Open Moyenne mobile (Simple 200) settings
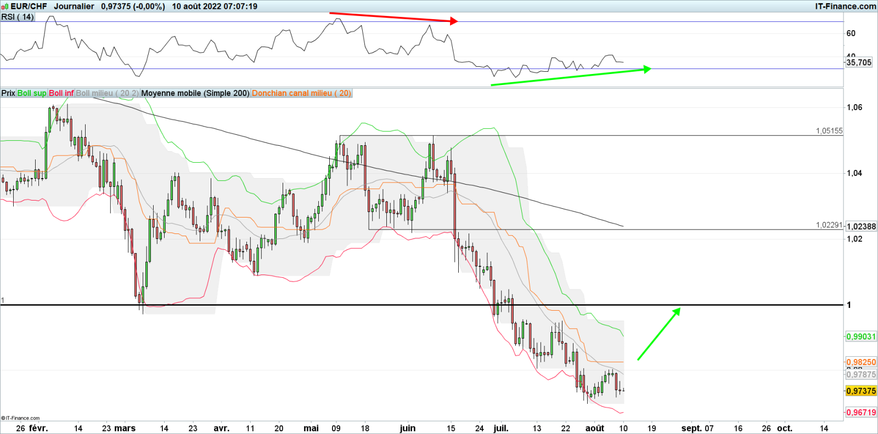Screen dimensions: 878x434 (195, 93)
